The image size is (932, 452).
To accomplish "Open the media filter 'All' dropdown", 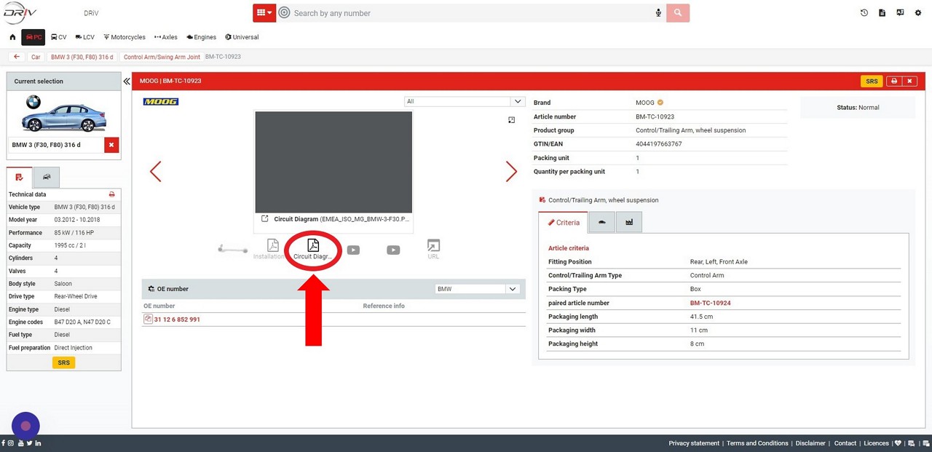I will [x=464, y=102].
